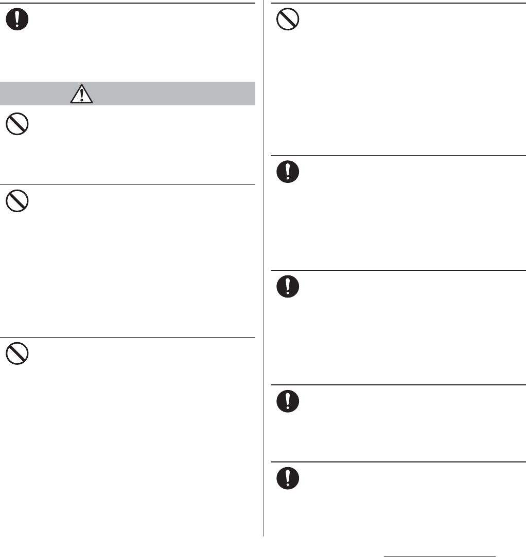This screenshot has width=526, height=557.
Task: Click first exclamation icon under right-column prohibition icon
Action: (x=288, y=172)
